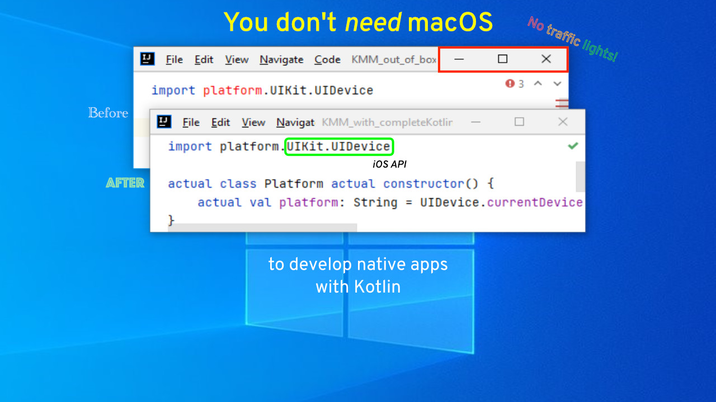Go to next highlighted error arrow

(x=557, y=84)
